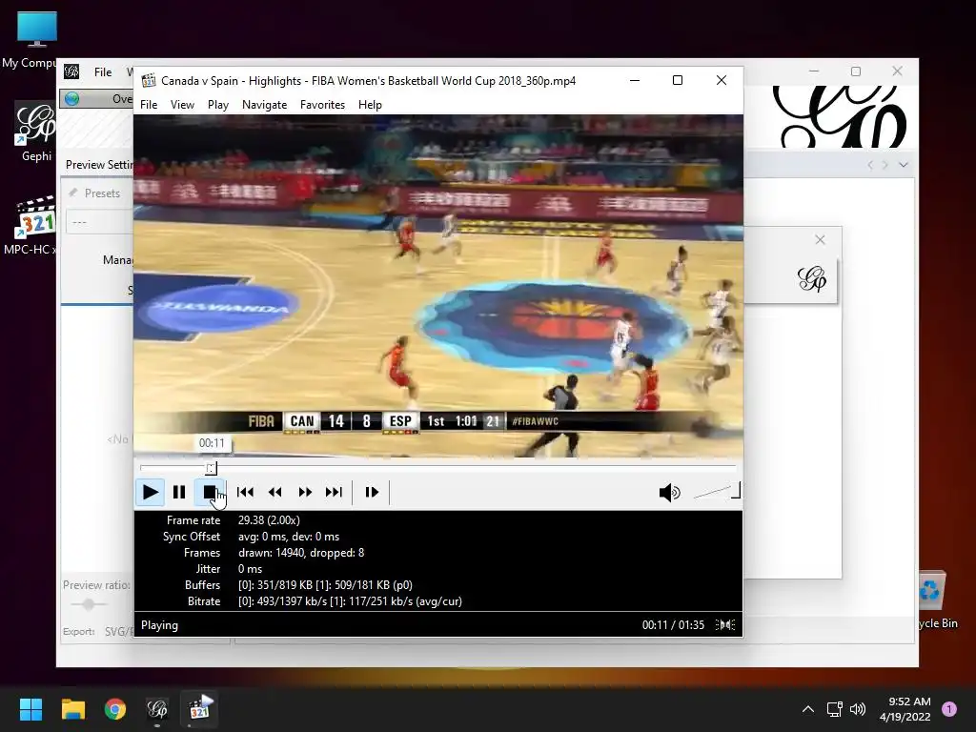The image size is (976, 732).
Task: Click the Play button in MPC-HC
Action: pos(150,493)
